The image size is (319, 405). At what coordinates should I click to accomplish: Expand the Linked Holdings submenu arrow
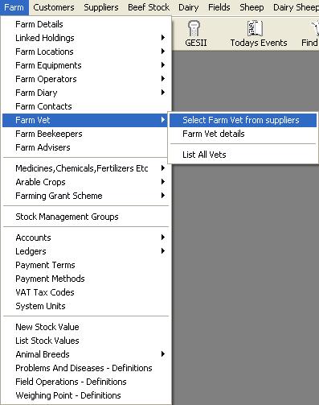[163, 38]
